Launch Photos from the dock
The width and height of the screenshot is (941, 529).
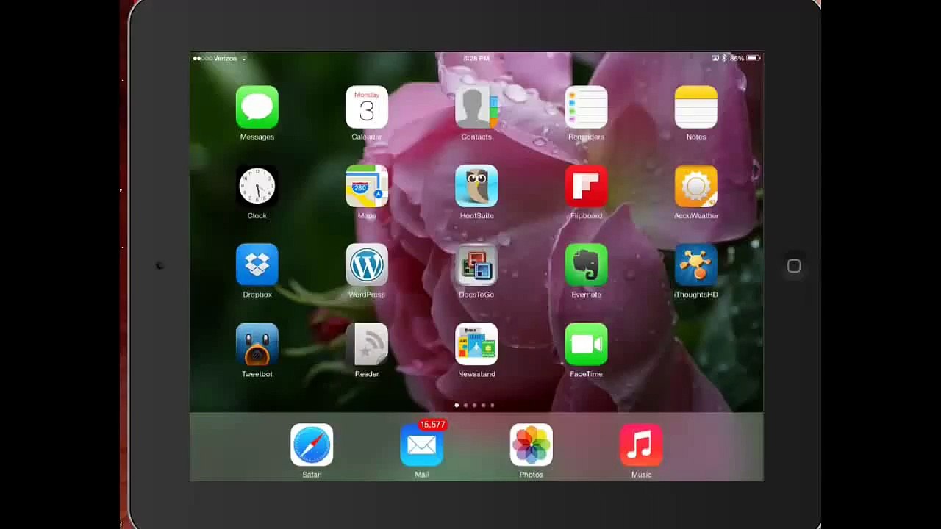pos(532,445)
